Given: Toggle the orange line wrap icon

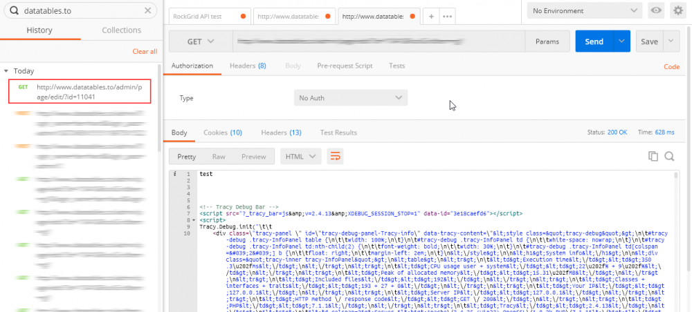Looking at the screenshot, I should 336,157.
